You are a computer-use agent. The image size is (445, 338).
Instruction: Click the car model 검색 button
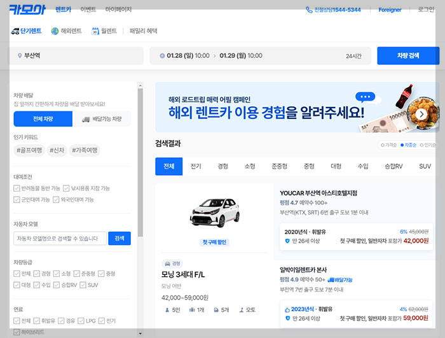point(120,238)
